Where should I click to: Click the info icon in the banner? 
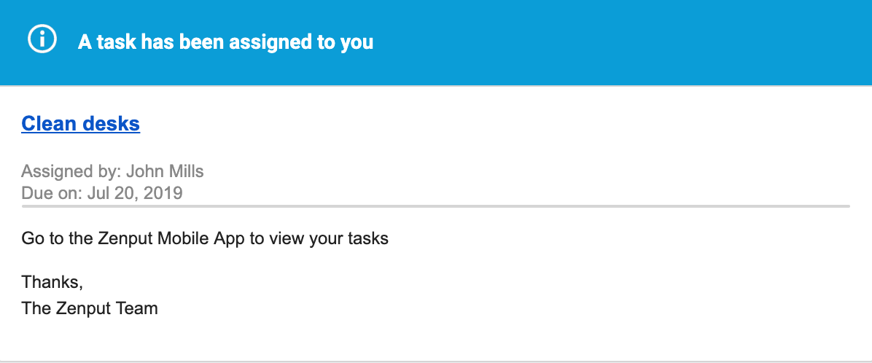[42, 40]
